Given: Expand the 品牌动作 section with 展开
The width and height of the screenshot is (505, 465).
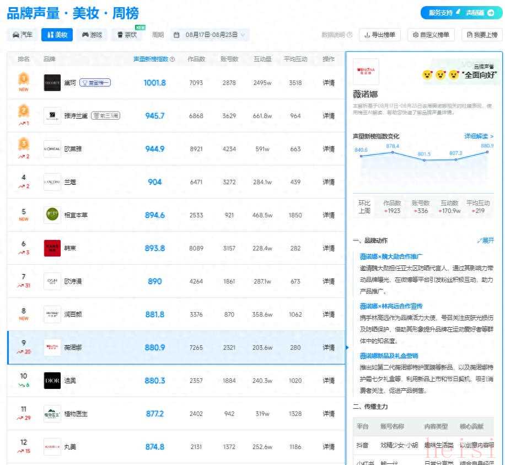Looking at the screenshot, I should (x=485, y=240).
